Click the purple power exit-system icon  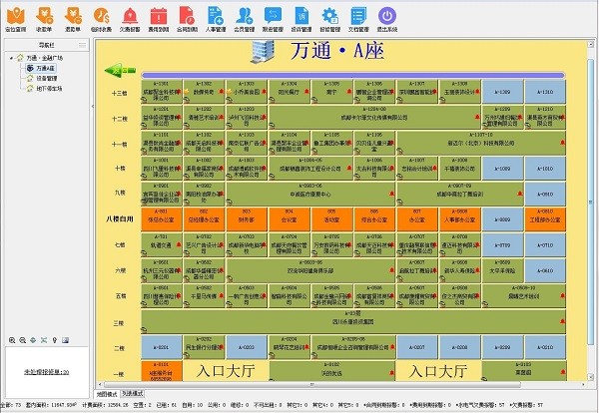387,16
